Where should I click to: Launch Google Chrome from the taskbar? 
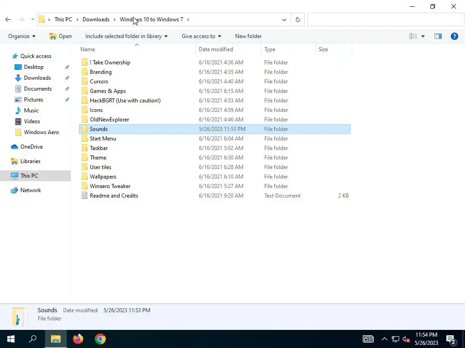(x=100, y=339)
